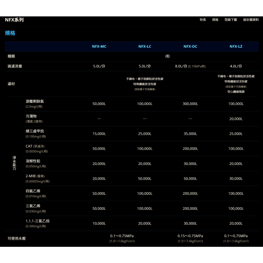Select the 2-MIB row label
Viewport: 263px width, 263px height.
31,176
